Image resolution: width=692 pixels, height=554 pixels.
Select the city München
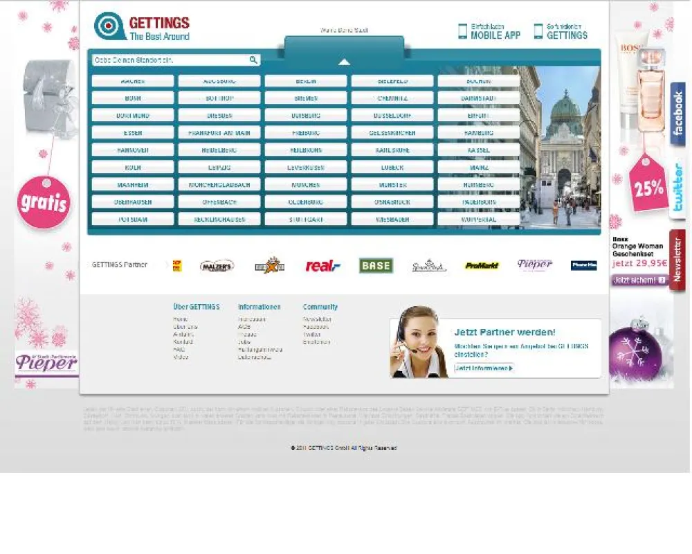[x=306, y=185]
